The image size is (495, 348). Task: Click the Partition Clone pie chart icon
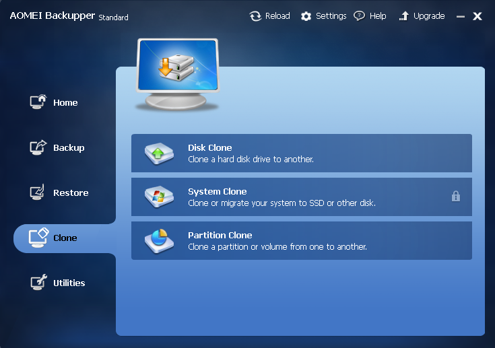(x=159, y=240)
